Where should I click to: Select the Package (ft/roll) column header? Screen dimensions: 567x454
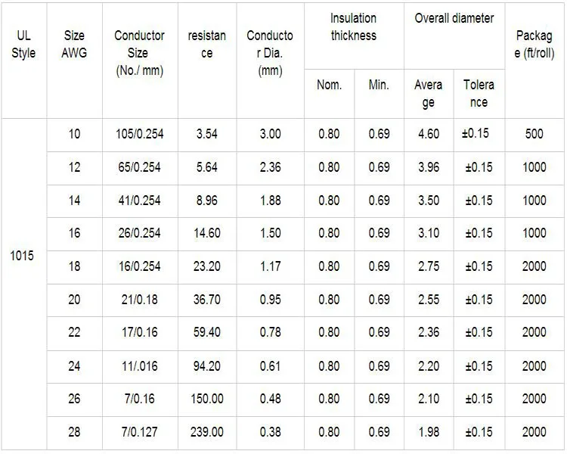coord(534,45)
